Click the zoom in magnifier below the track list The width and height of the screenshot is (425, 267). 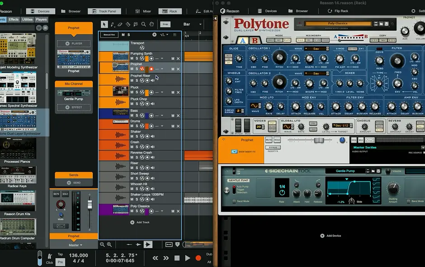(x=109, y=244)
